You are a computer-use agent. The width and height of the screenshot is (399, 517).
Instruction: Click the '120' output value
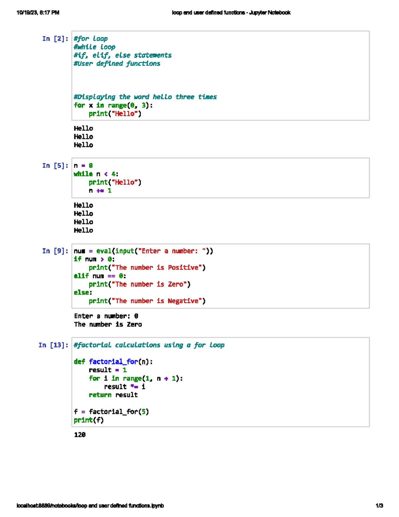(80, 435)
